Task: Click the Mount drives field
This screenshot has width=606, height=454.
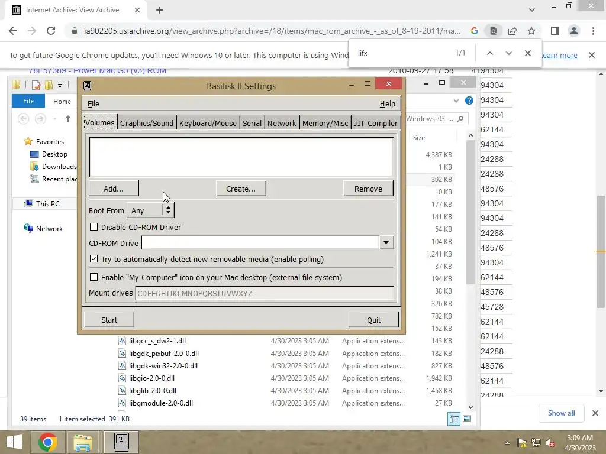Action: point(265,293)
